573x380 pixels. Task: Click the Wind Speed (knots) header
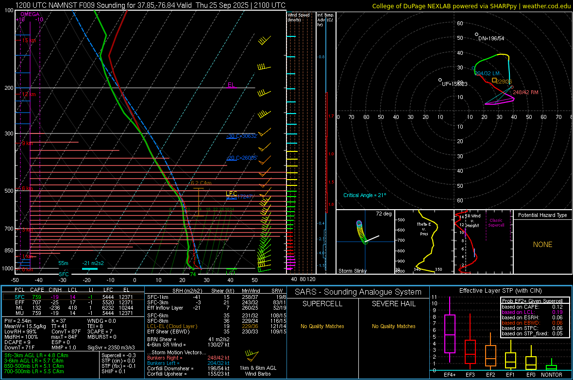coord(299,17)
